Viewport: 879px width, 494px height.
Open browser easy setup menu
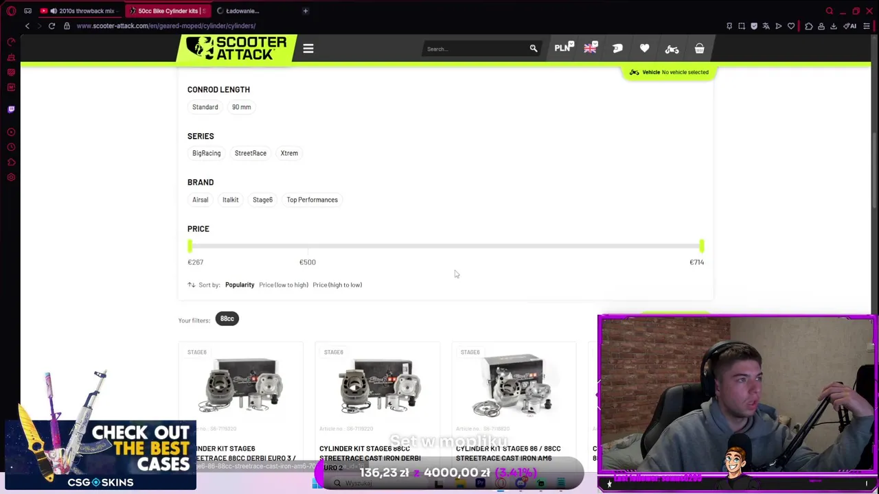[x=868, y=26]
